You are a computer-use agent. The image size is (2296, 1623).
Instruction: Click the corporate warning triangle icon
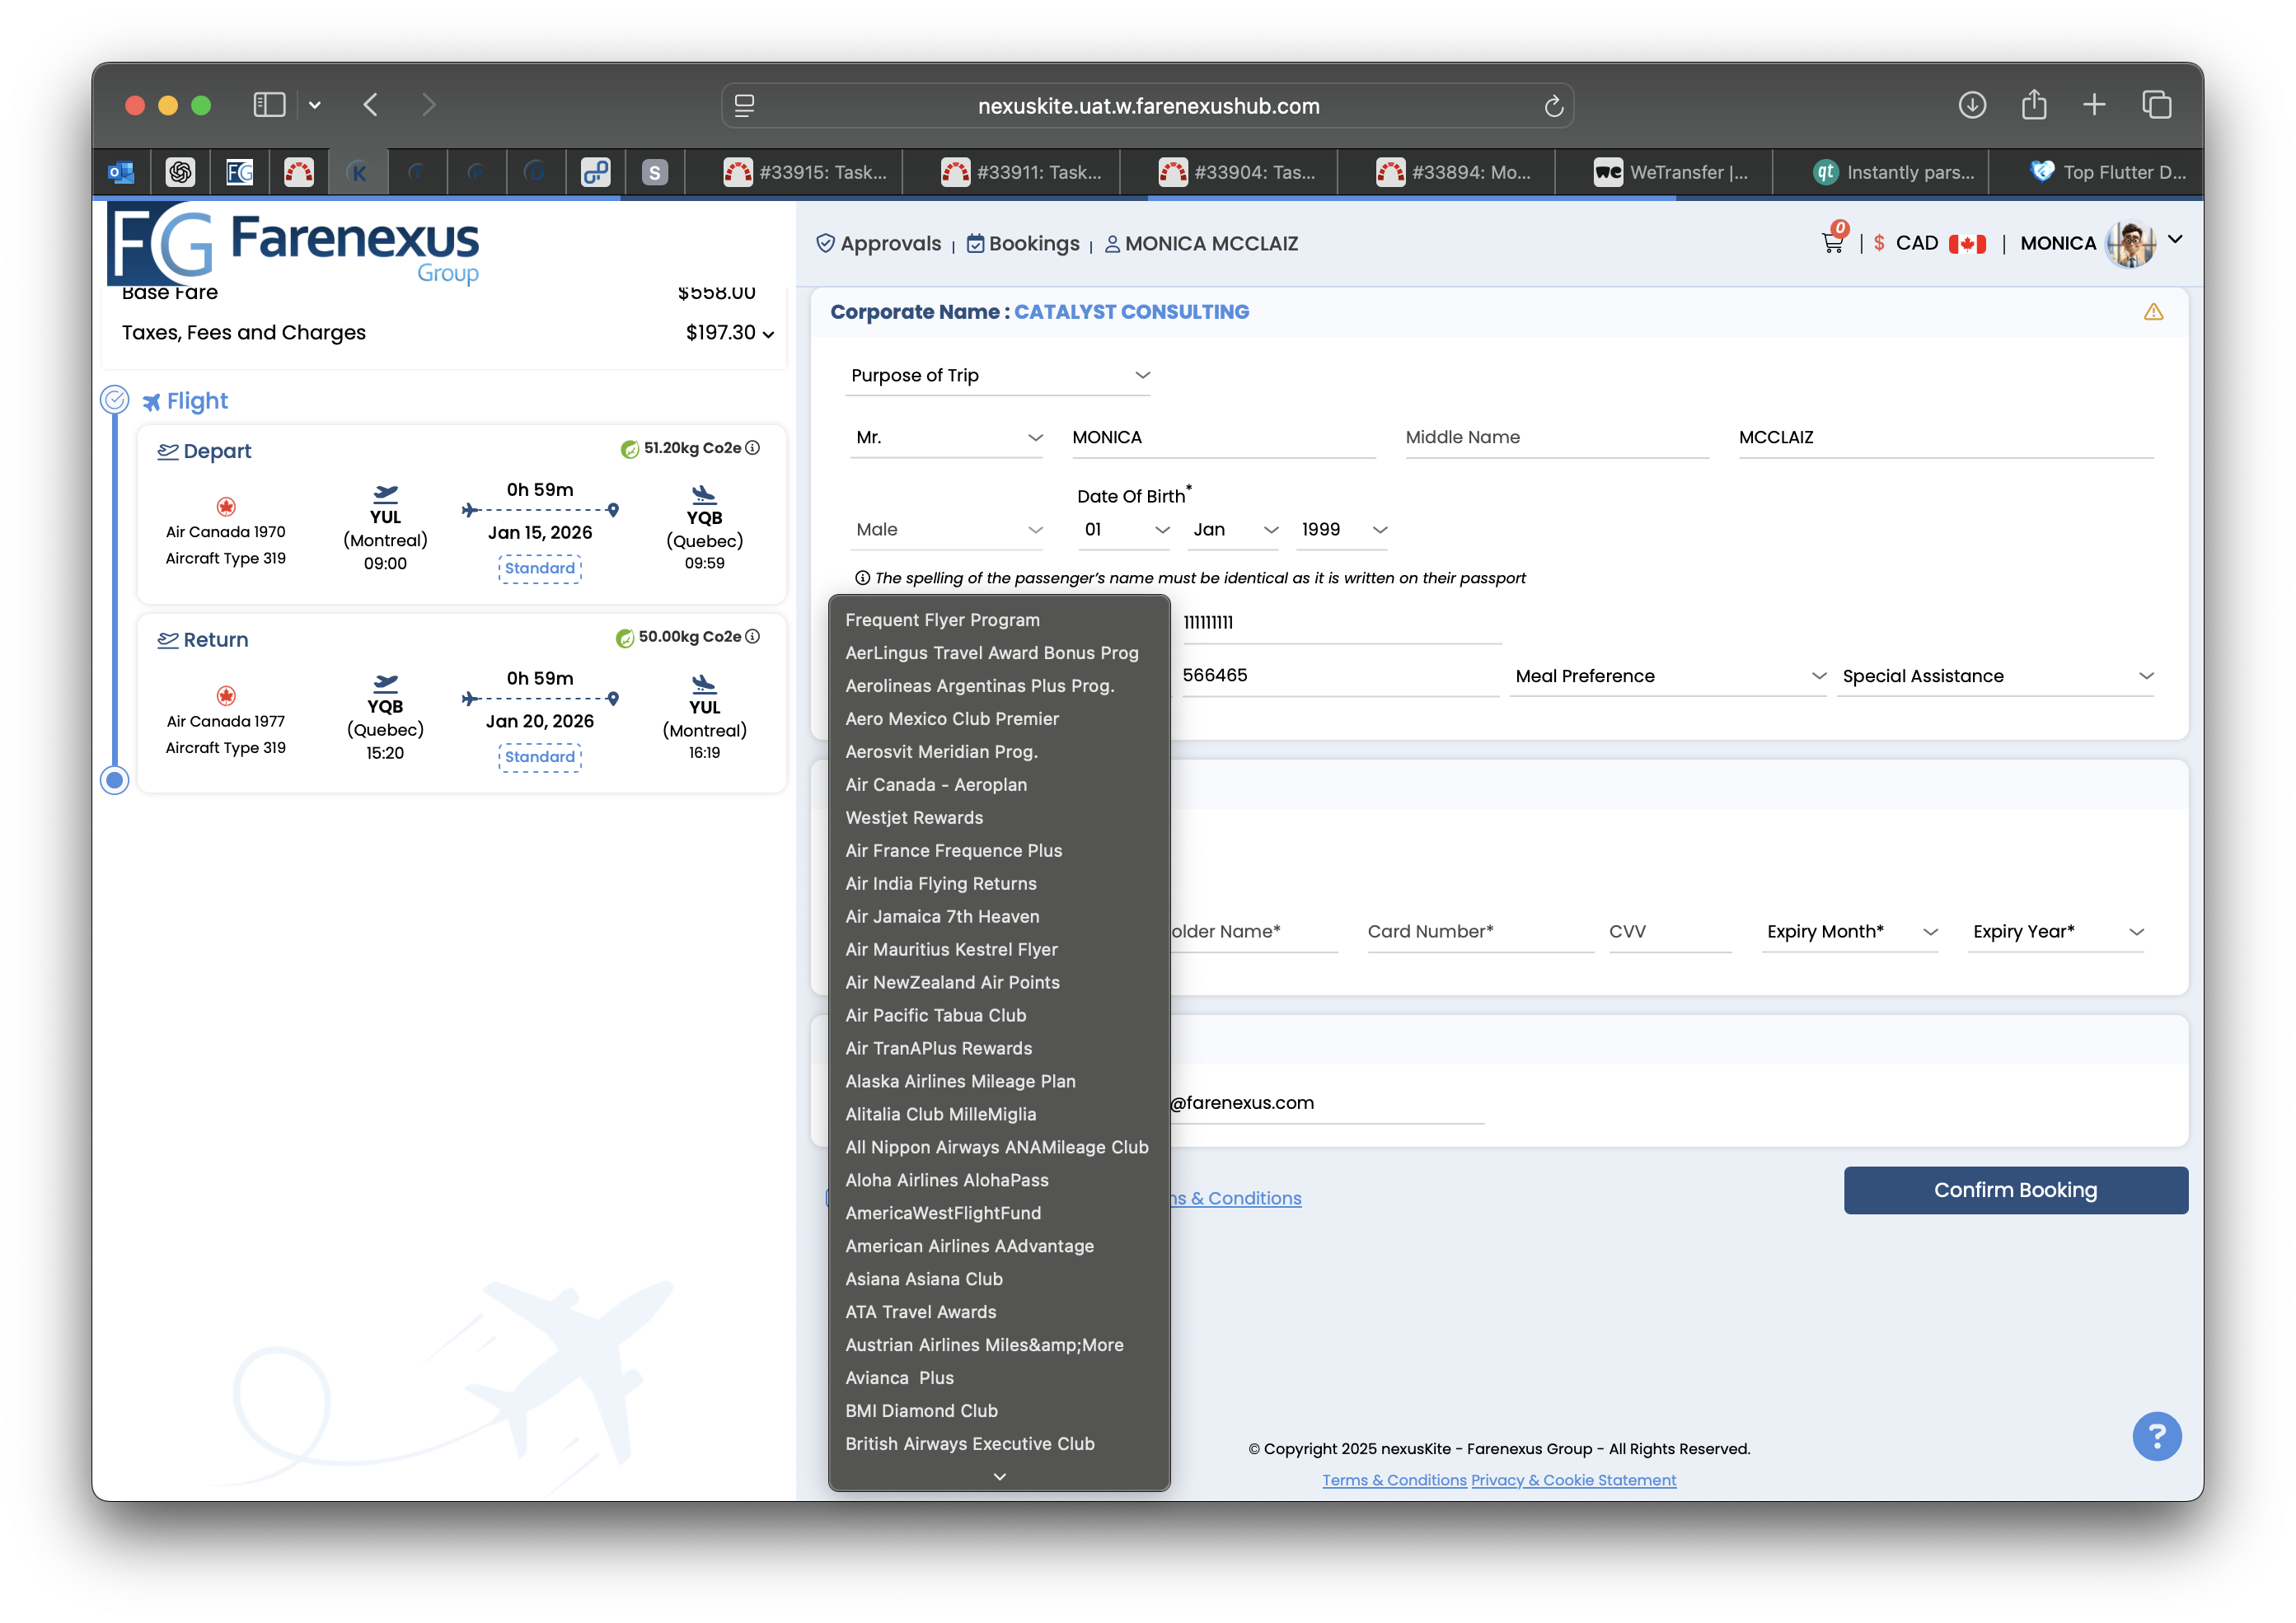coord(2153,311)
